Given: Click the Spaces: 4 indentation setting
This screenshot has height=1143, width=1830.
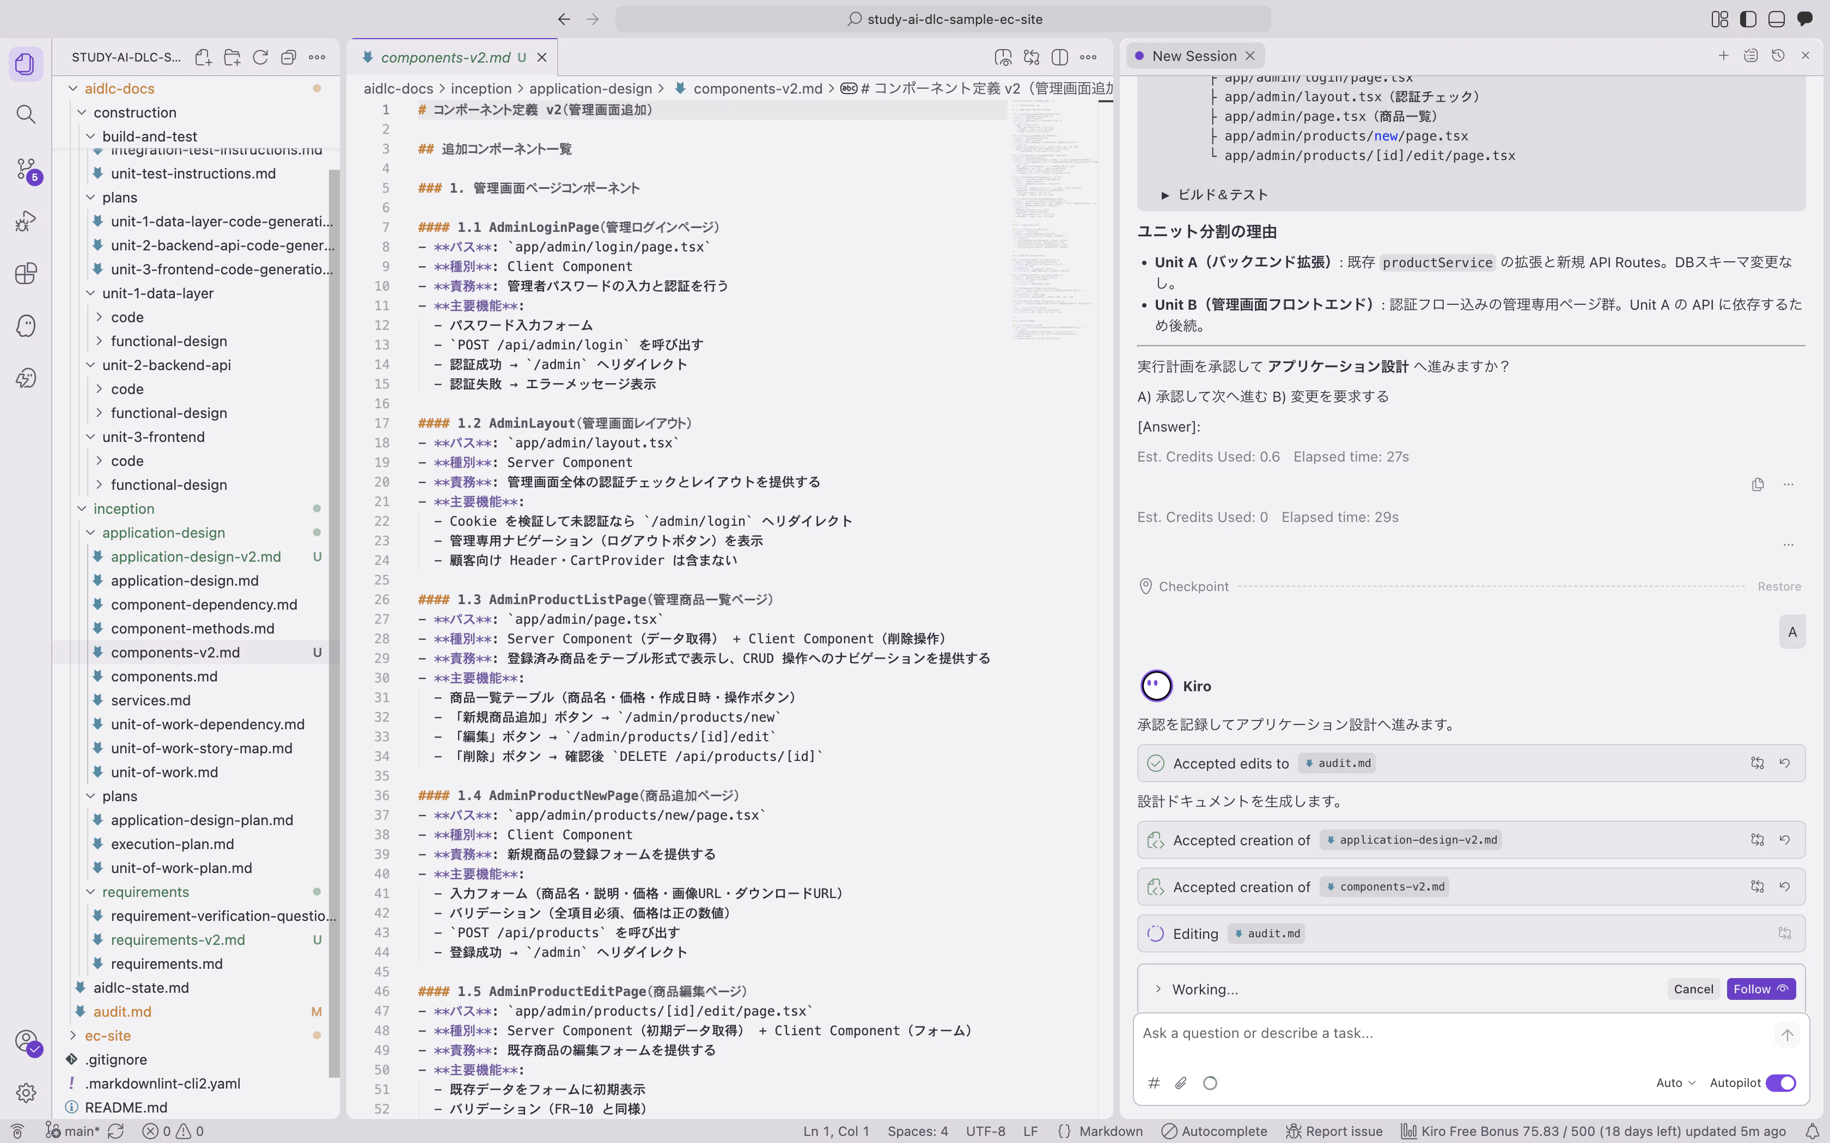Looking at the screenshot, I should click(917, 1131).
